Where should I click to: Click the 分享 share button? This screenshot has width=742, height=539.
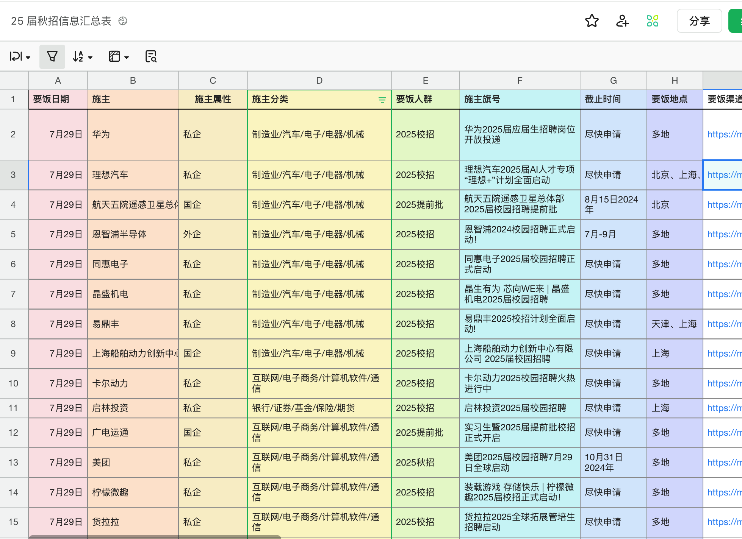[x=699, y=21]
